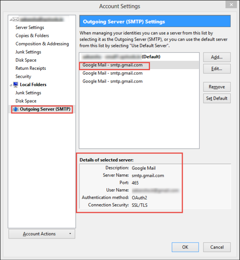Click the Add... button

217,57
